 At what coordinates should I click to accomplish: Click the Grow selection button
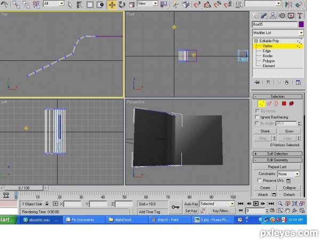[289, 131]
